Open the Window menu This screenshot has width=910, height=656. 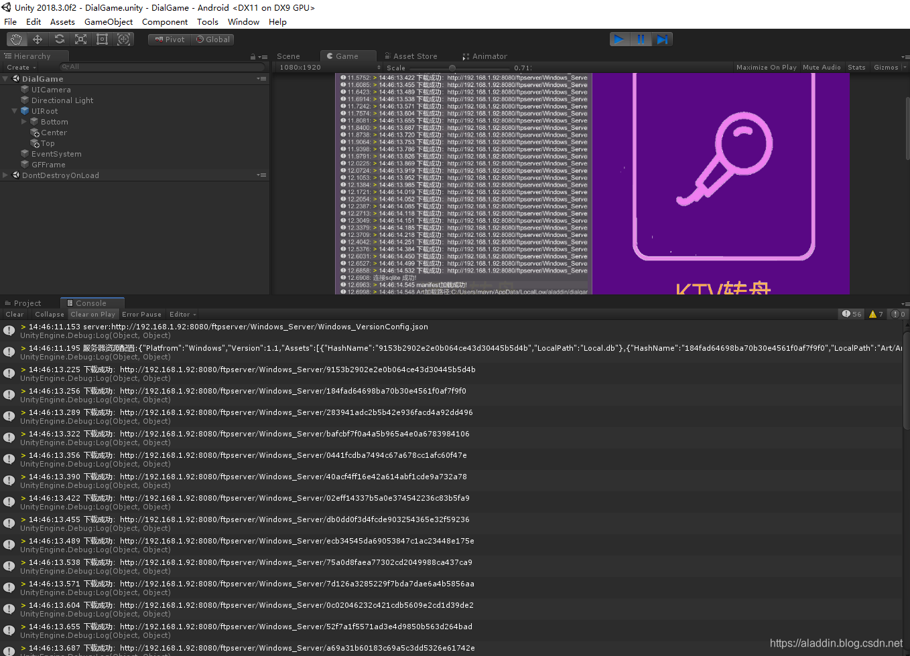tap(243, 22)
